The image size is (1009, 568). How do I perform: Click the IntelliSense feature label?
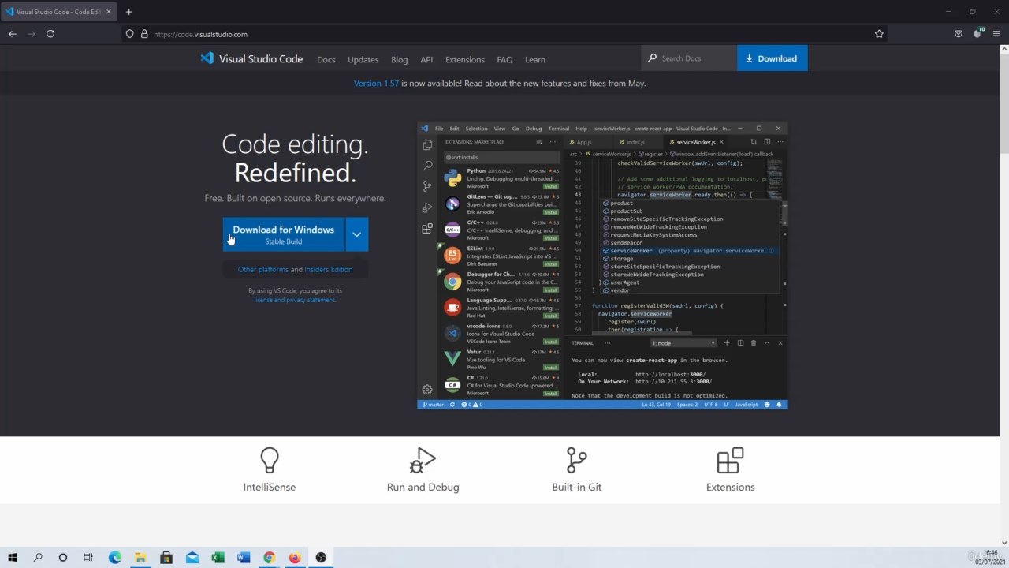point(270,487)
